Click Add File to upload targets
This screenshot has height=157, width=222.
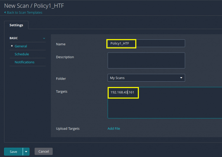click(x=114, y=129)
